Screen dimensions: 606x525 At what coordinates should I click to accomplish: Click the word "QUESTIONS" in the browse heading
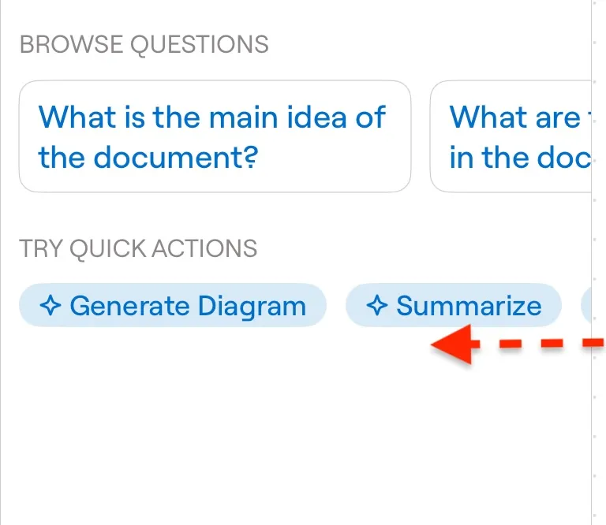(200, 45)
